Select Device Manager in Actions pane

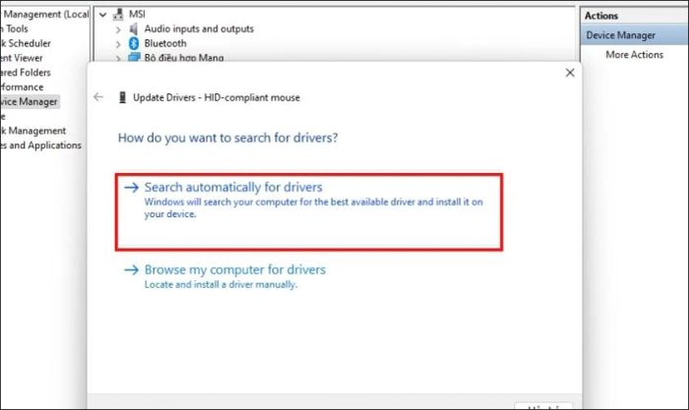pyautogui.click(x=620, y=35)
